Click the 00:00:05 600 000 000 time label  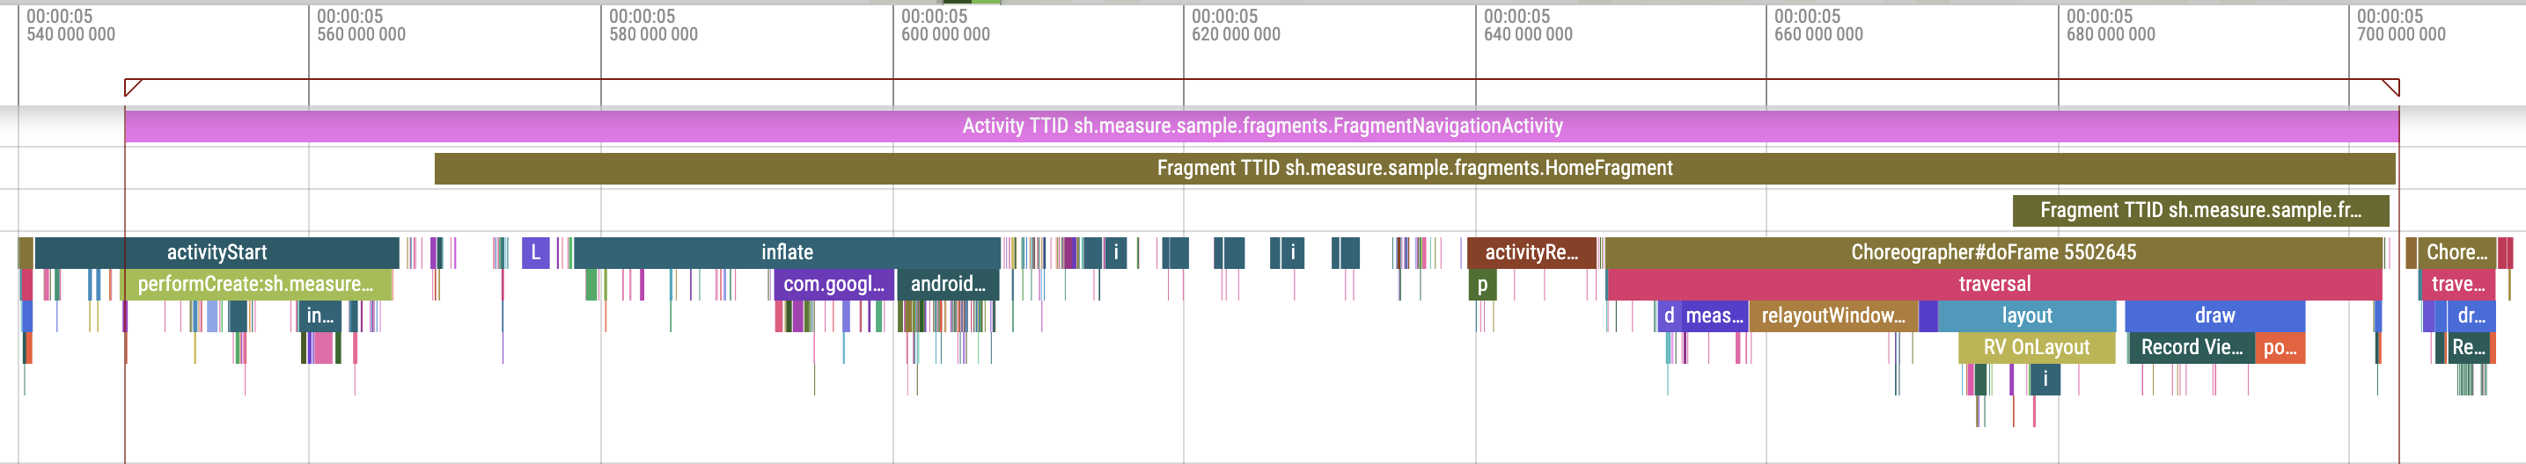tap(944, 25)
